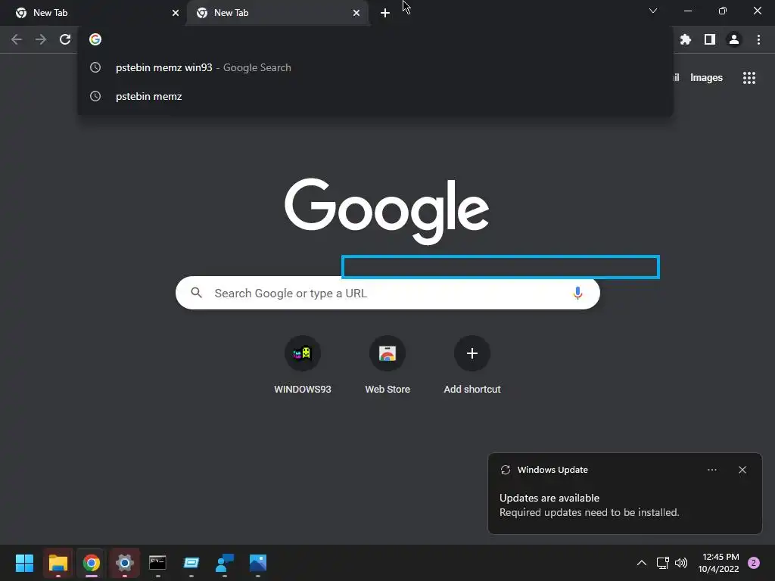Click into the address bar field

pos(375,39)
